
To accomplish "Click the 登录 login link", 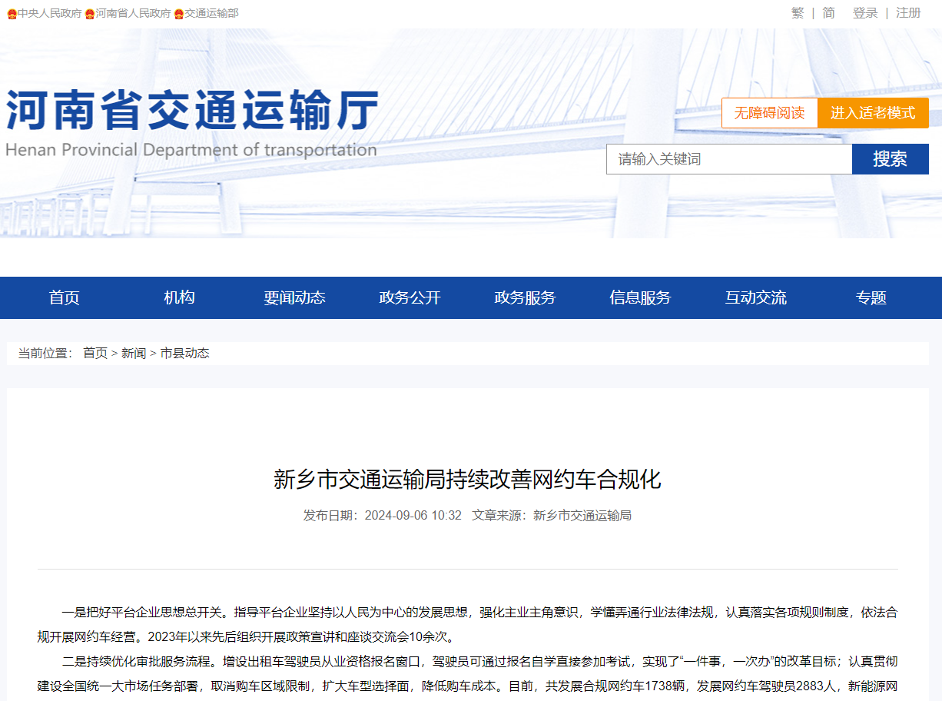I will click(865, 13).
